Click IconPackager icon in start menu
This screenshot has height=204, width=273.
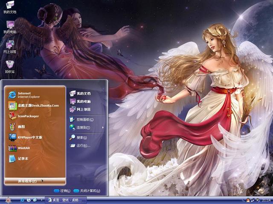(12, 116)
